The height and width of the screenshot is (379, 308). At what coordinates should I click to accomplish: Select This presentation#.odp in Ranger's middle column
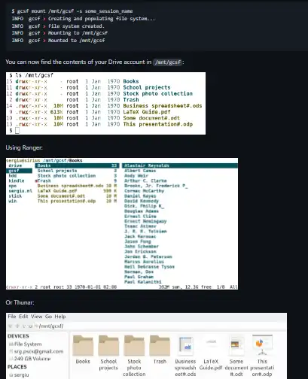coord(66,201)
